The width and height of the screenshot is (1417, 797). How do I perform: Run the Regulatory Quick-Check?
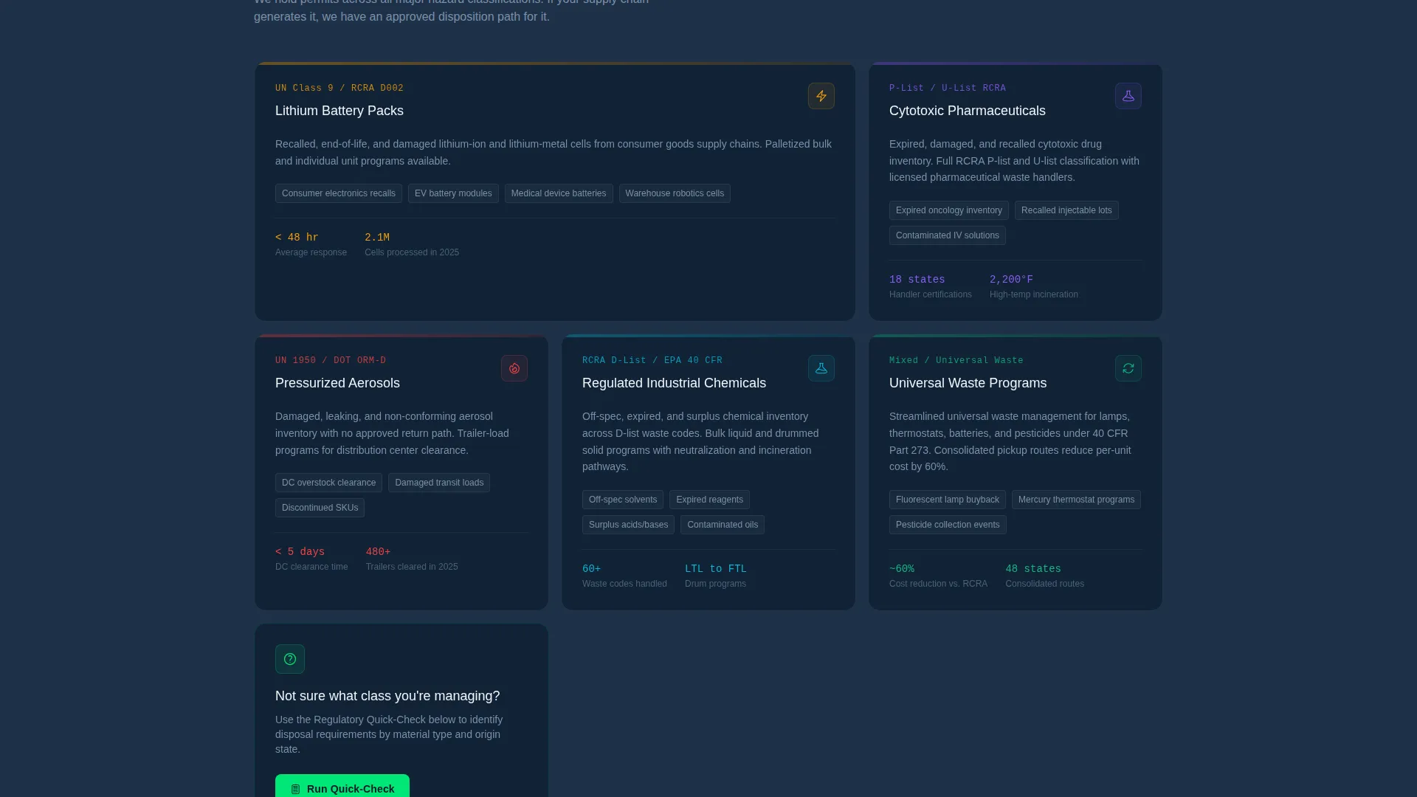click(342, 787)
